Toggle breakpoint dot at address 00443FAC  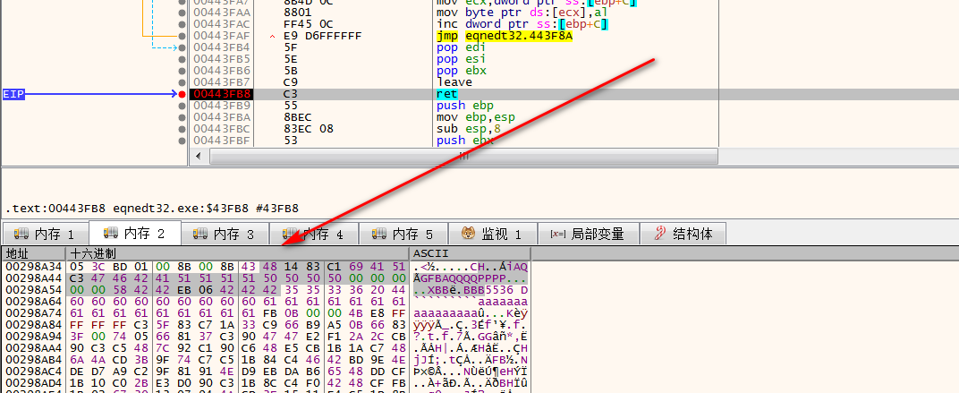(182, 24)
